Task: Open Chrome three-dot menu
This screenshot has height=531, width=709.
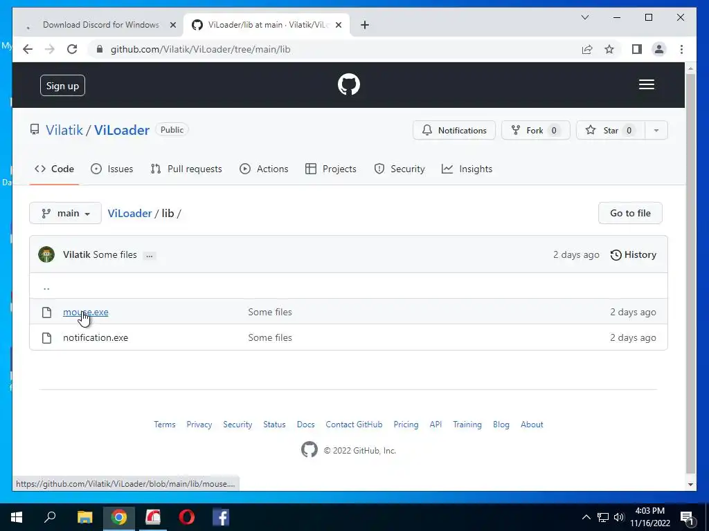Action: pyautogui.click(x=681, y=49)
